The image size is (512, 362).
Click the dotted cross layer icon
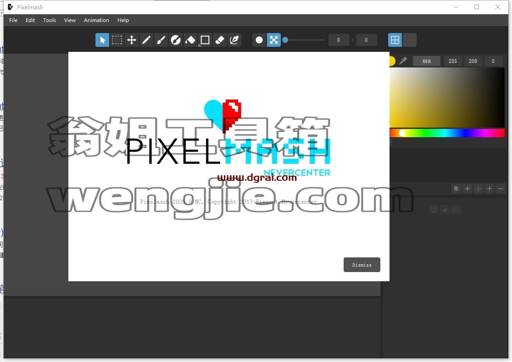479,189
